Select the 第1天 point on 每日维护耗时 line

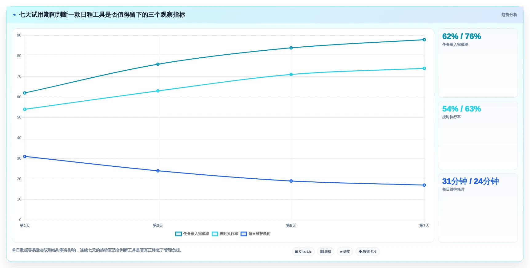tap(25, 157)
